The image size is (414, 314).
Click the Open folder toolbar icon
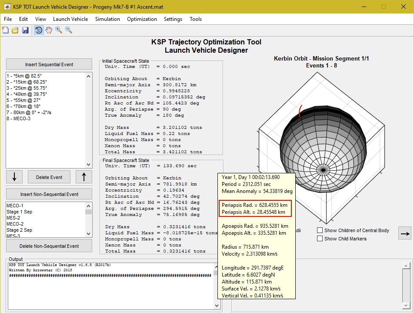[x=15, y=30]
